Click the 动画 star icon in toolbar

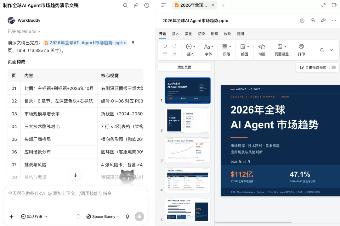click(262, 46)
